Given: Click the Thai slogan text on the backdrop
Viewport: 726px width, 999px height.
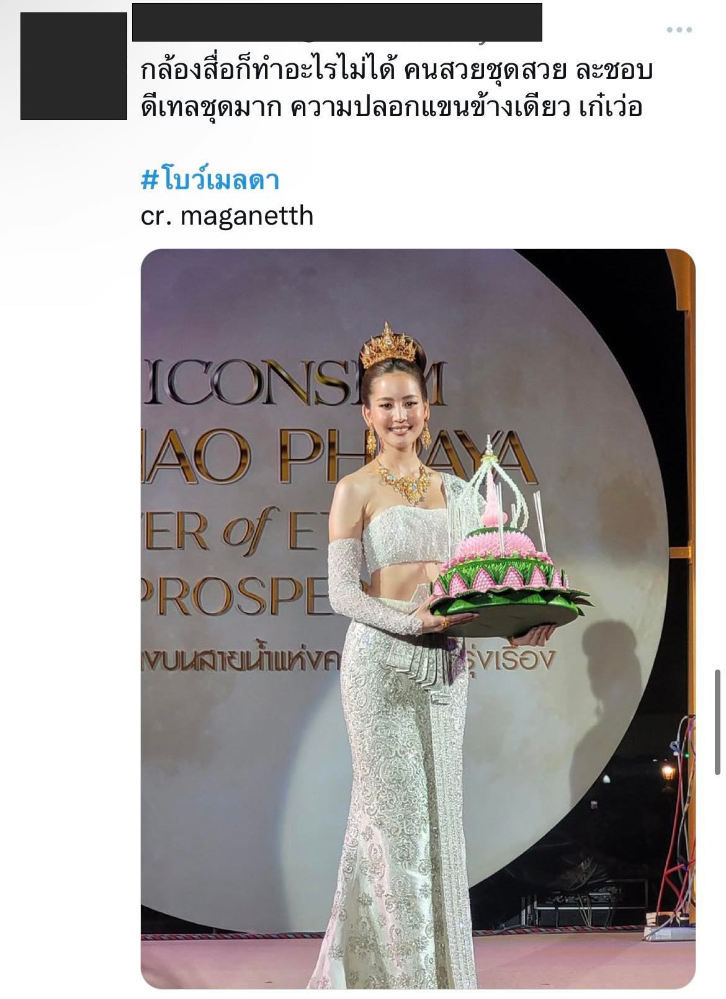Looking at the screenshot, I should (347, 660).
